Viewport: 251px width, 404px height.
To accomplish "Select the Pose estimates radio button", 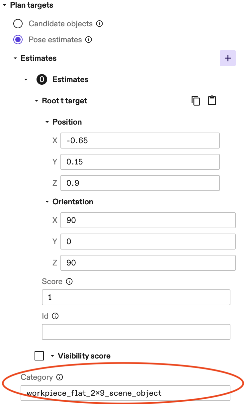I will point(18,40).
